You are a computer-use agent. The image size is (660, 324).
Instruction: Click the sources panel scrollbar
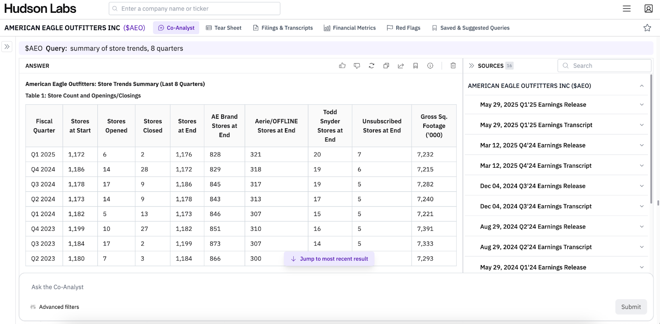pos(651,139)
